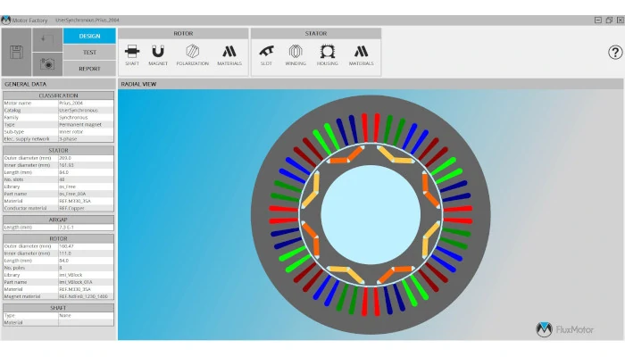Click the CLASSIFICATION table header

pos(58,95)
